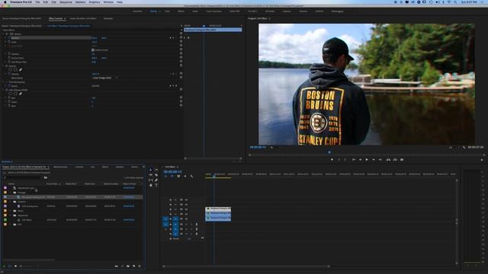Open the Audio Clip Mixer tab
The image size is (488, 274).
coord(83,18)
